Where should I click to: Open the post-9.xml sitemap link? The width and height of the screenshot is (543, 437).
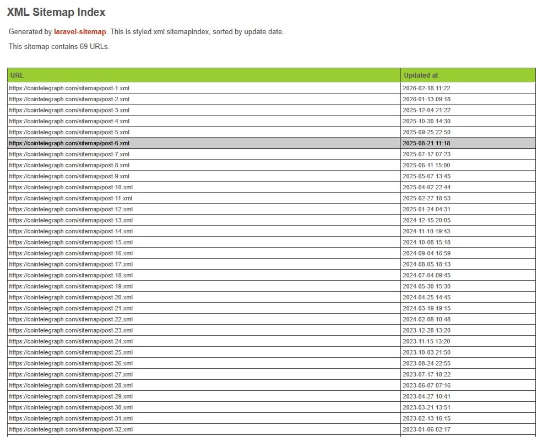coord(69,176)
